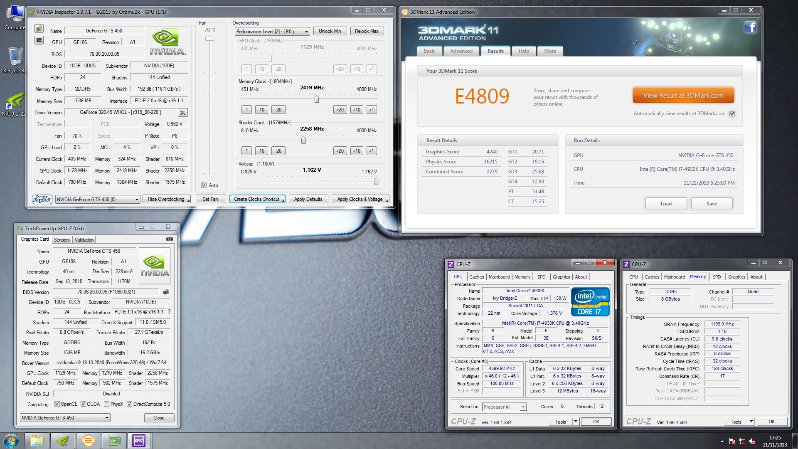Click Load button in 3DMark Run Details
This screenshot has width=798, height=449.
pyautogui.click(x=666, y=203)
